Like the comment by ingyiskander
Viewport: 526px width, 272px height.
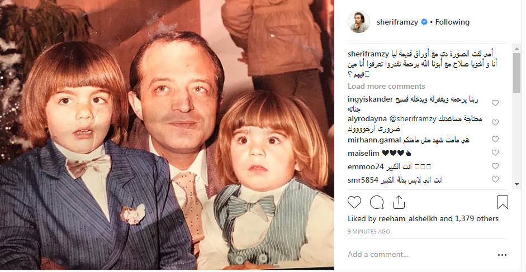[495, 103]
